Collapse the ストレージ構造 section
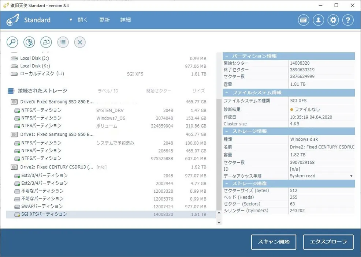361x257 pixels. coord(227,184)
